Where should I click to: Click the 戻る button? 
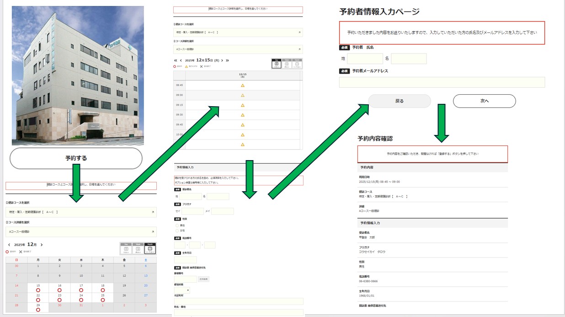399,101
